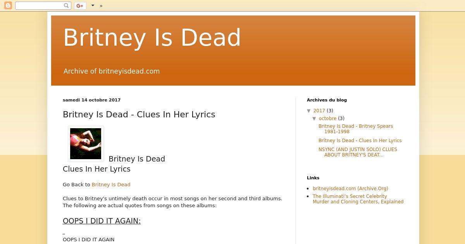The image size is (465, 244).
Task: Open 'Britney Spears 1981-1998' post link
Action: coord(356,129)
